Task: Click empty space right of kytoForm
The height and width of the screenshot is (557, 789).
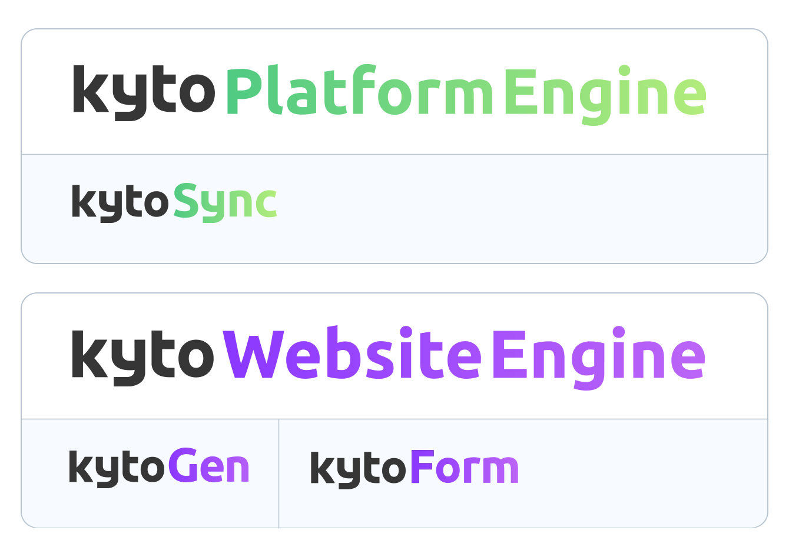Action: [x=642, y=473]
